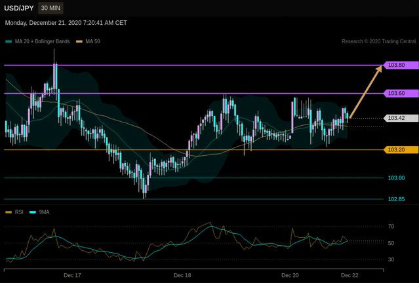Click the RSI legend label
Image resolution: width=419 pixels, height=283 pixels.
coord(19,212)
